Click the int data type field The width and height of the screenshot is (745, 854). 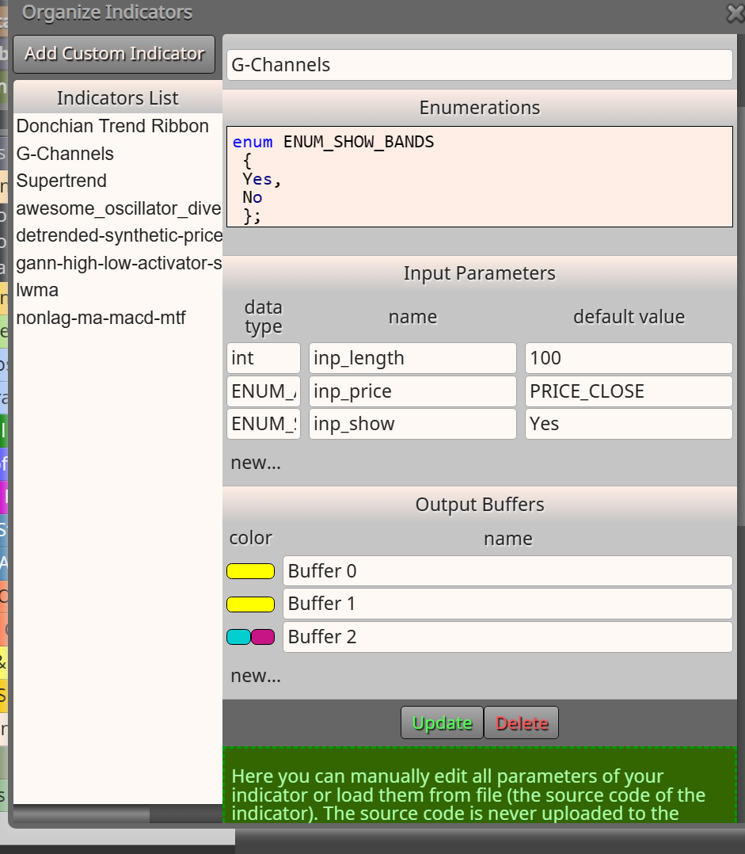click(264, 358)
